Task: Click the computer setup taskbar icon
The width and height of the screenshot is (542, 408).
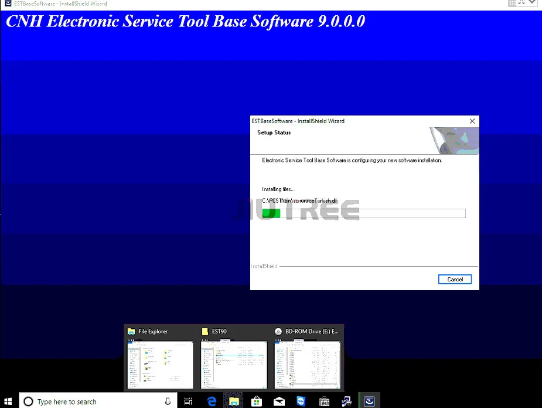Action: (x=346, y=402)
